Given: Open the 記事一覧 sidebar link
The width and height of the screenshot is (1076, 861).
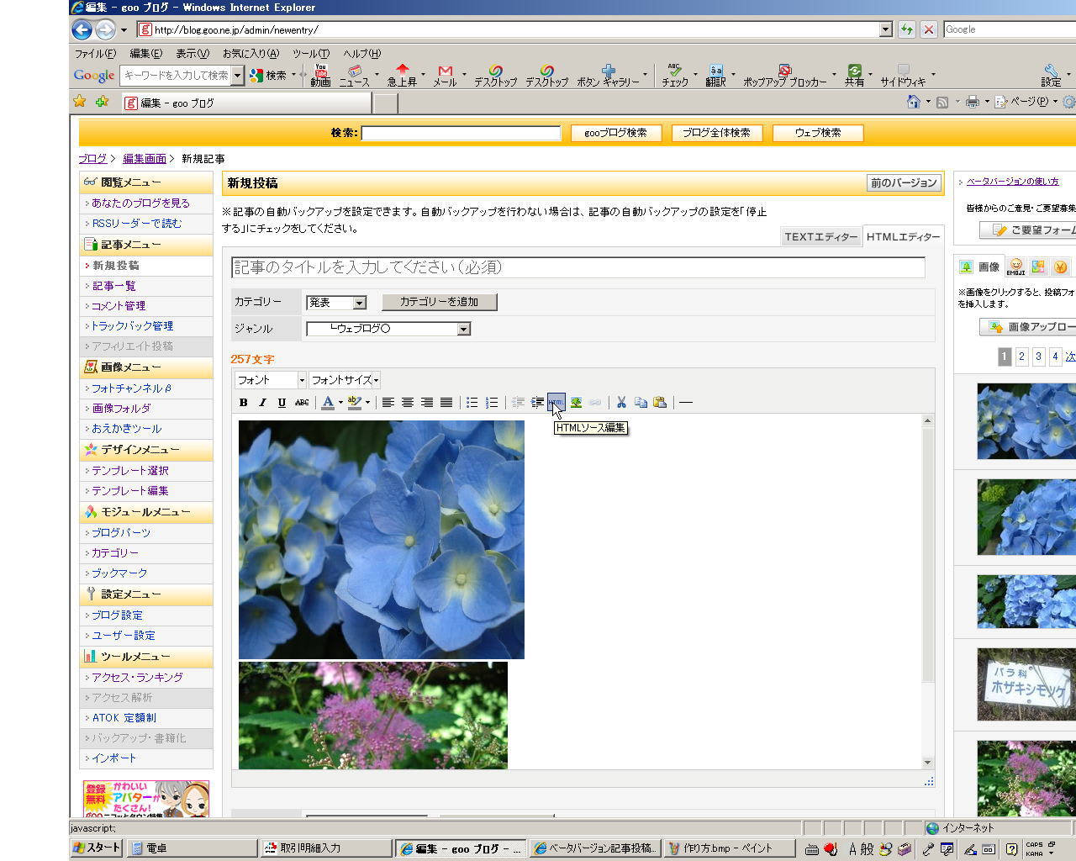Looking at the screenshot, I should pos(114,286).
